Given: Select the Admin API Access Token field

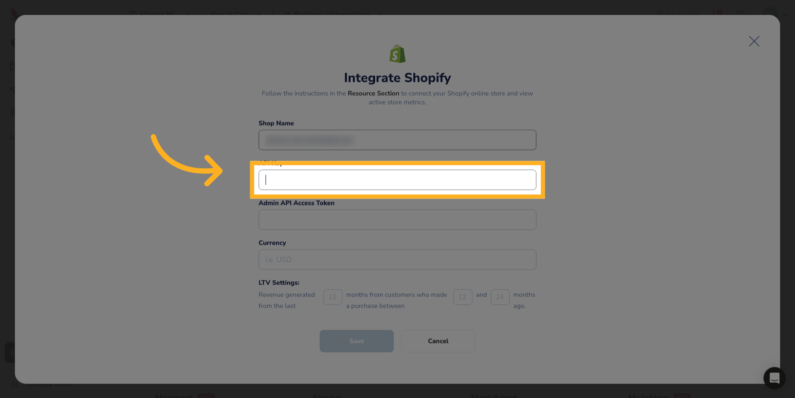Looking at the screenshot, I should [x=397, y=220].
